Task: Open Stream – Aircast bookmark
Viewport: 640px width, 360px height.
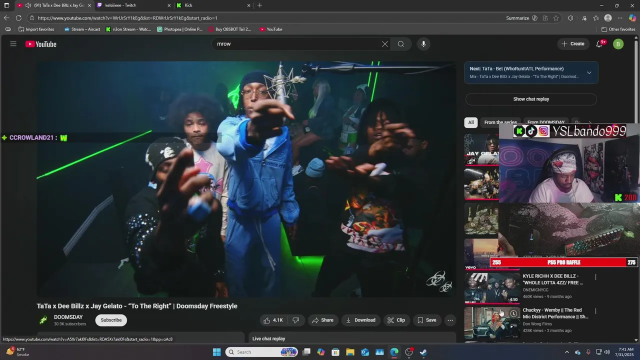Action: click(x=82, y=29)
